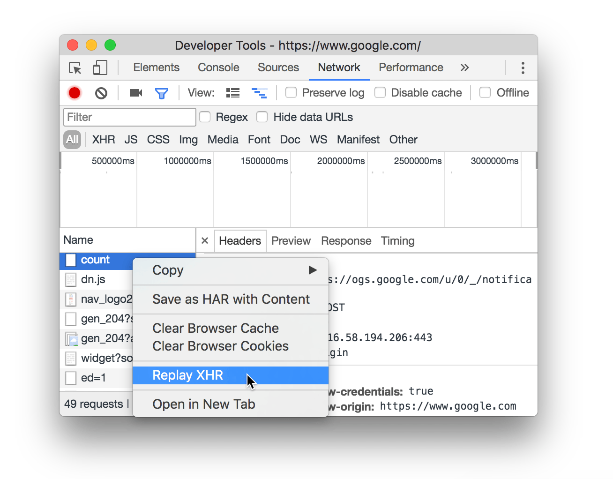Check the Disable cache option
The image size is (613, 479).
[380, 92]
